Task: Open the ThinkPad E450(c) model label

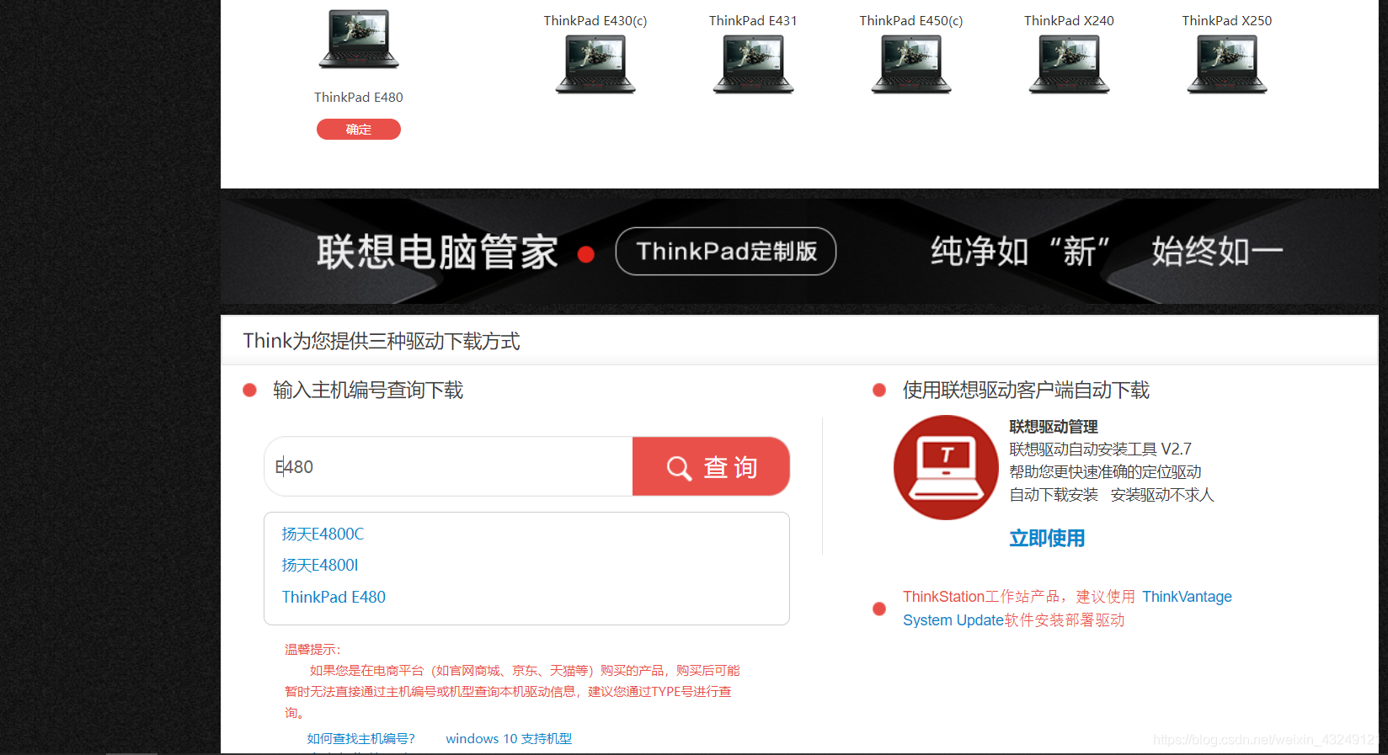Action: pyautogui.click(x=911, y=20)
